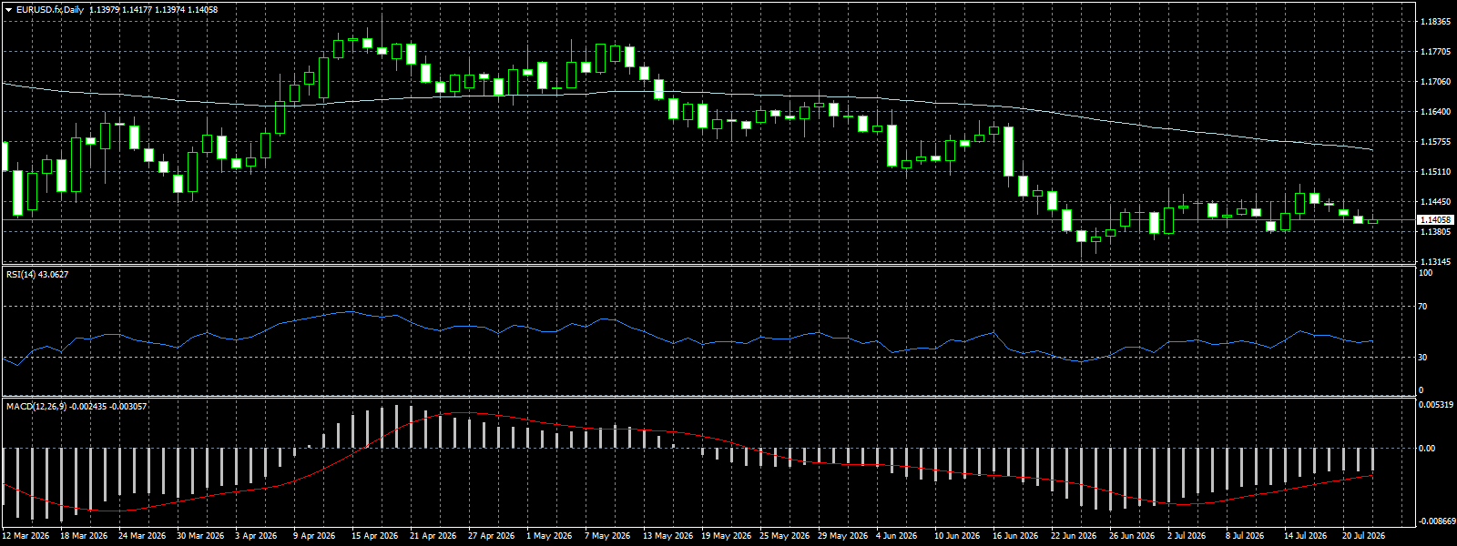Click the 16 Jun 2026 date label
Screen dimensions: 1457x546
click(1016, 536)
